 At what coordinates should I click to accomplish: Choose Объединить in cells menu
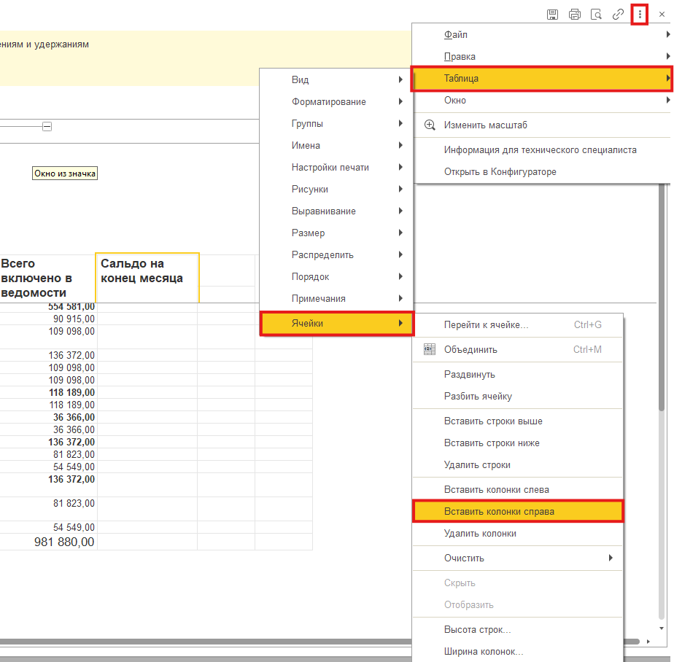coord(518,350)
